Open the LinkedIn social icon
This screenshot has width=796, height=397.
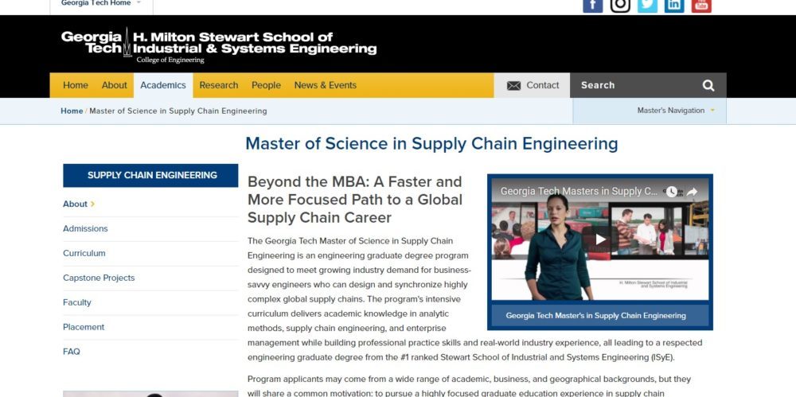click(x=674, y=5)
